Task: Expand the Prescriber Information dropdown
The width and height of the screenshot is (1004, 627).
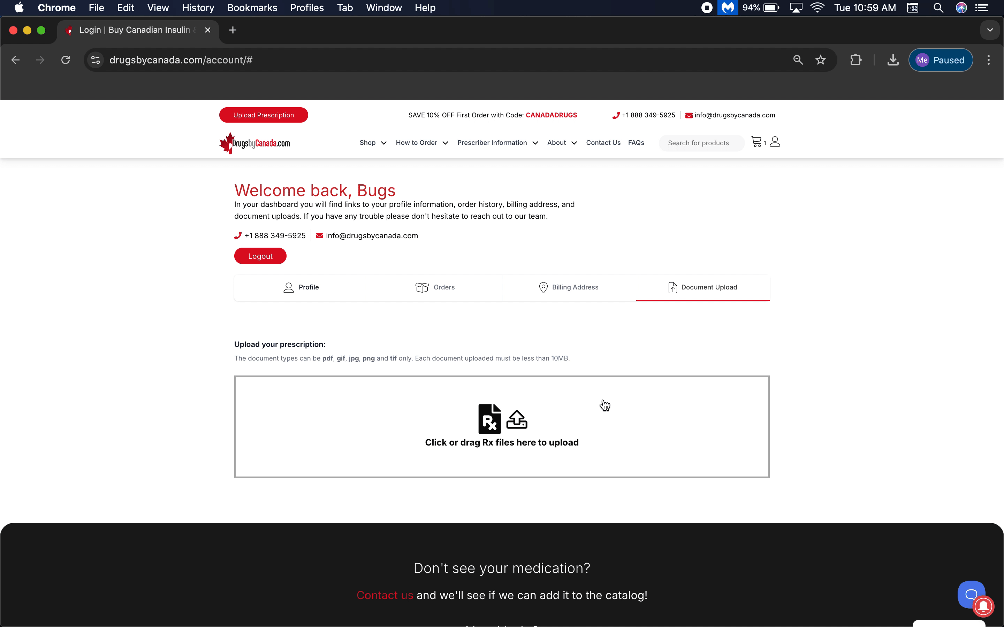Action: (x=497, y=143)
